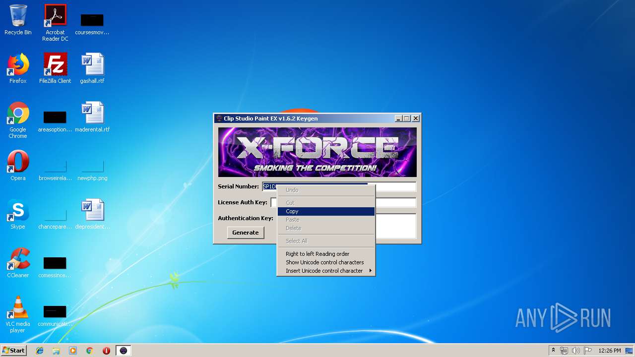Image resolution: width=635 pixels, height=357 pixels.
Task: Open Internet Explorer from taskbar
Action: click(x=40, y=351)
